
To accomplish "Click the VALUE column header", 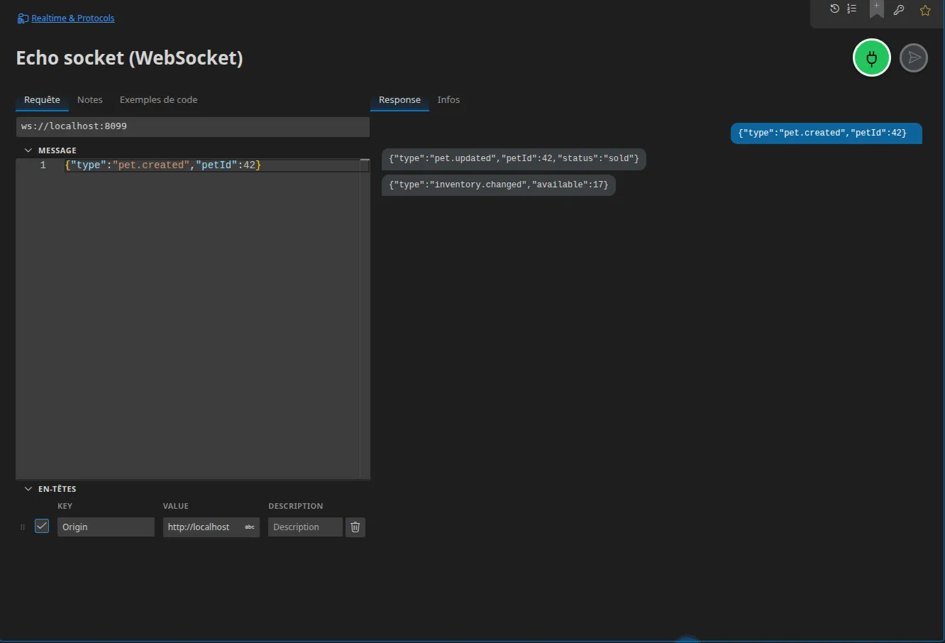I will [176, 507].
